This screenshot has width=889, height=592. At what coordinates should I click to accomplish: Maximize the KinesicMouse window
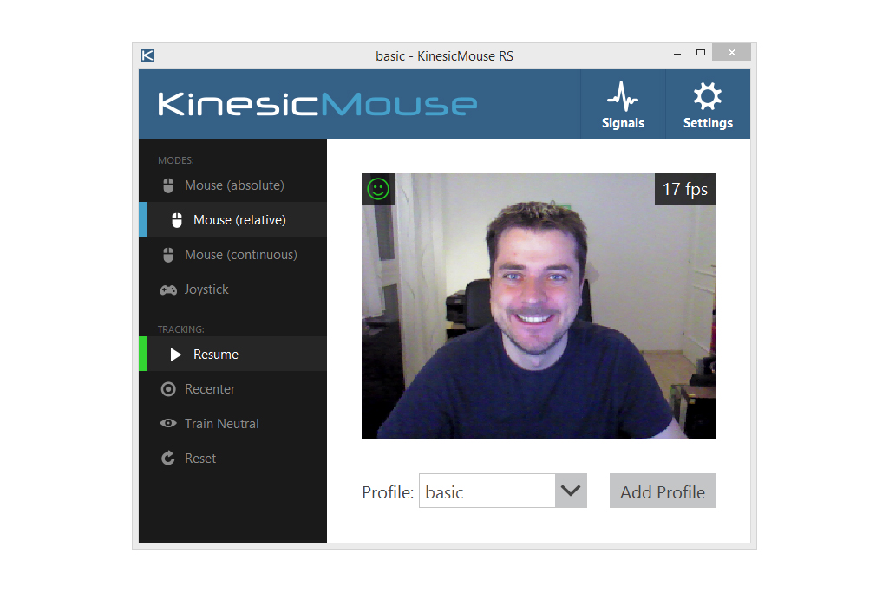[701, 53]
